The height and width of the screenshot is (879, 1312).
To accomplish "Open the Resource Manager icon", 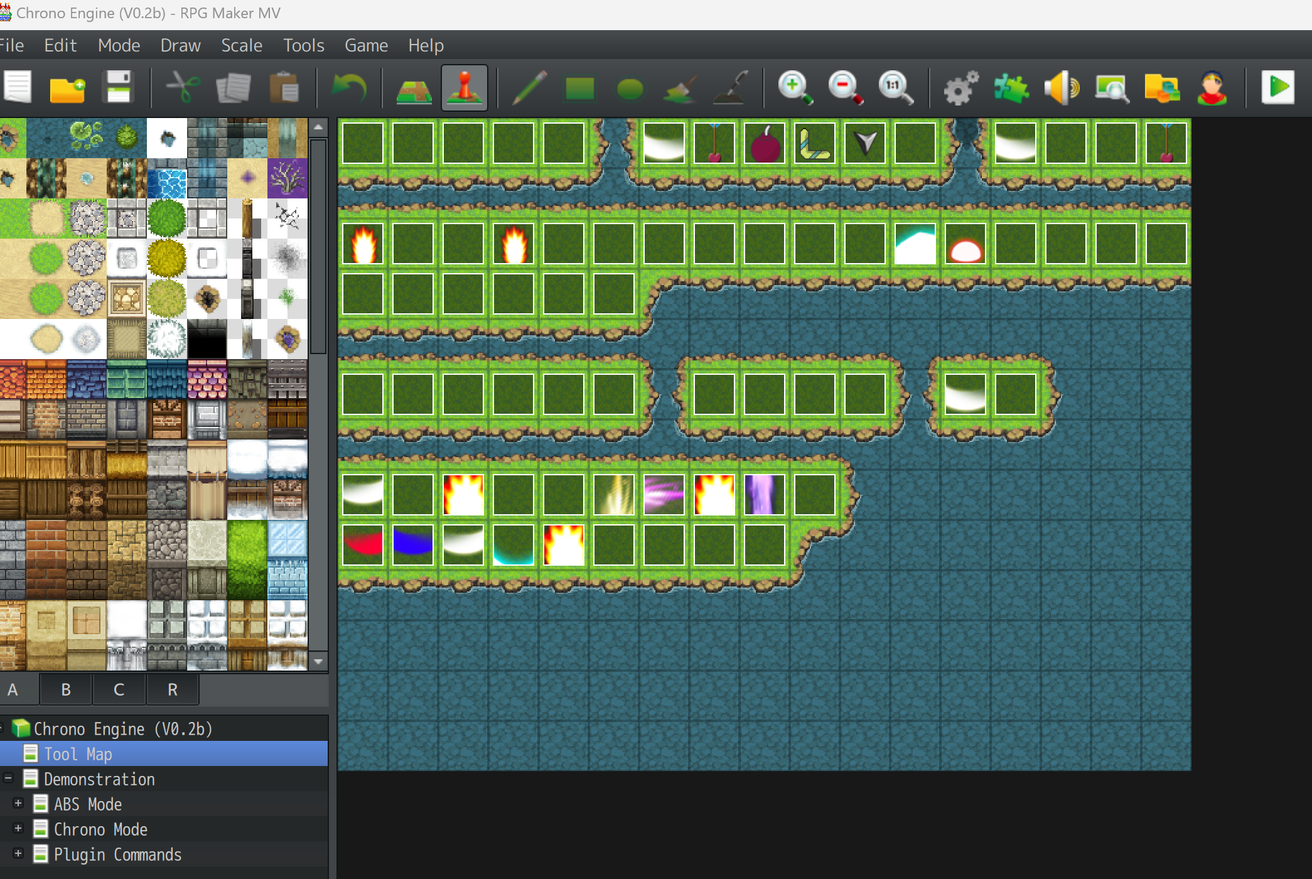I will tap(1162, 87).
